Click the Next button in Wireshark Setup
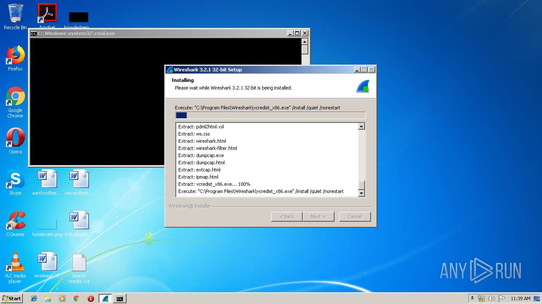 tap(318, 217)
